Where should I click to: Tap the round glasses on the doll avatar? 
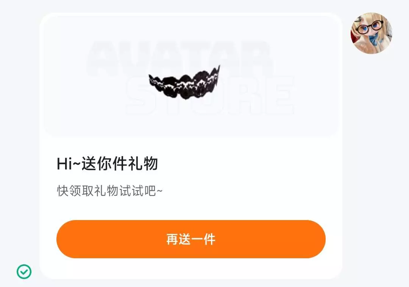[370, 27]
